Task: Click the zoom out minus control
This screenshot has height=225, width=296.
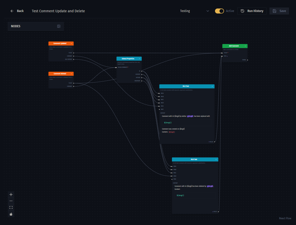Action: click(x=11, y=201)
